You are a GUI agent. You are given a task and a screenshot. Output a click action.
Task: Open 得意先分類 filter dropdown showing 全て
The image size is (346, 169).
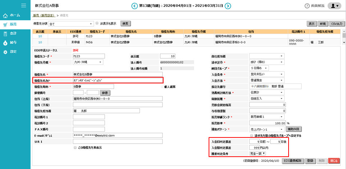pyautogui.click(x=71, y=24)
